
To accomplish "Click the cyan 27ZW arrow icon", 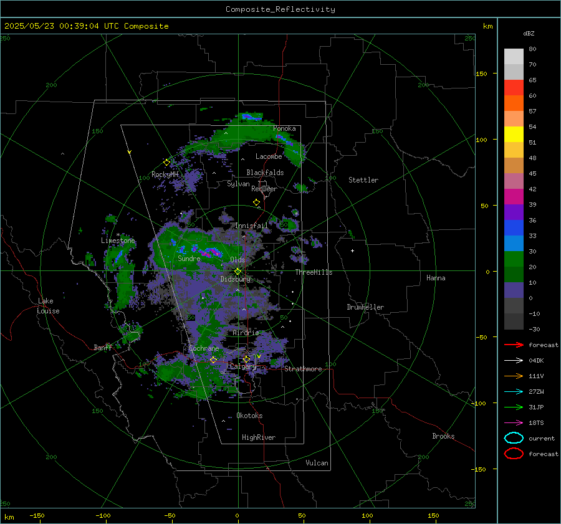I will [x=514, y=391].
